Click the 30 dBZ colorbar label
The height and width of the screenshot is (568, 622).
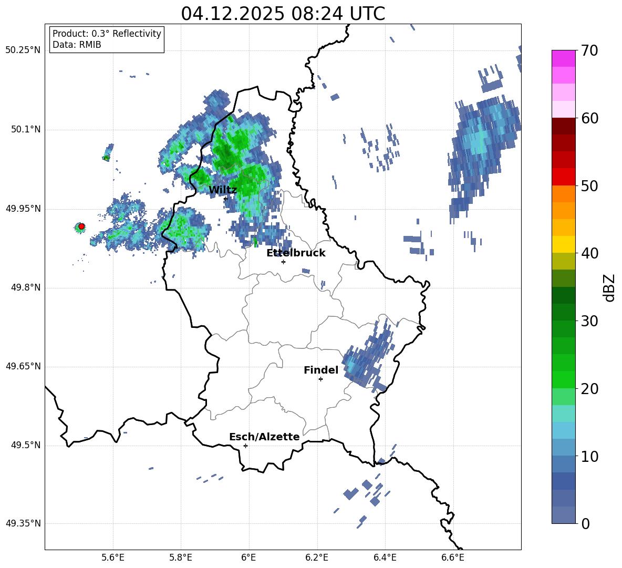tap(589, 321)
